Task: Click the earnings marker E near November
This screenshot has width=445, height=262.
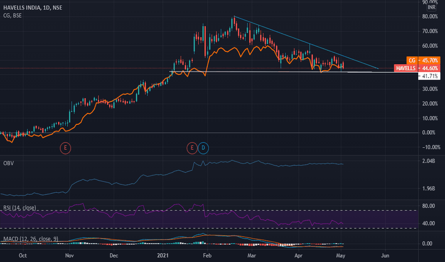Action: tap(65, 148)
